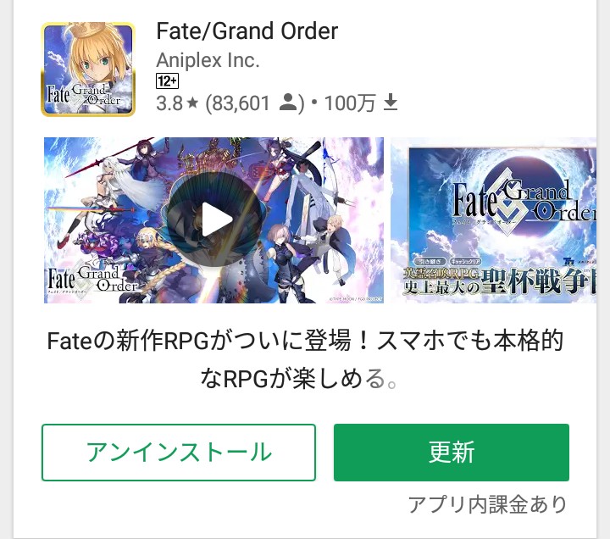Click the Fate Grand Order logo in video thumbnail
Viewport: 610px width, 539px height.
pos(92,280)
